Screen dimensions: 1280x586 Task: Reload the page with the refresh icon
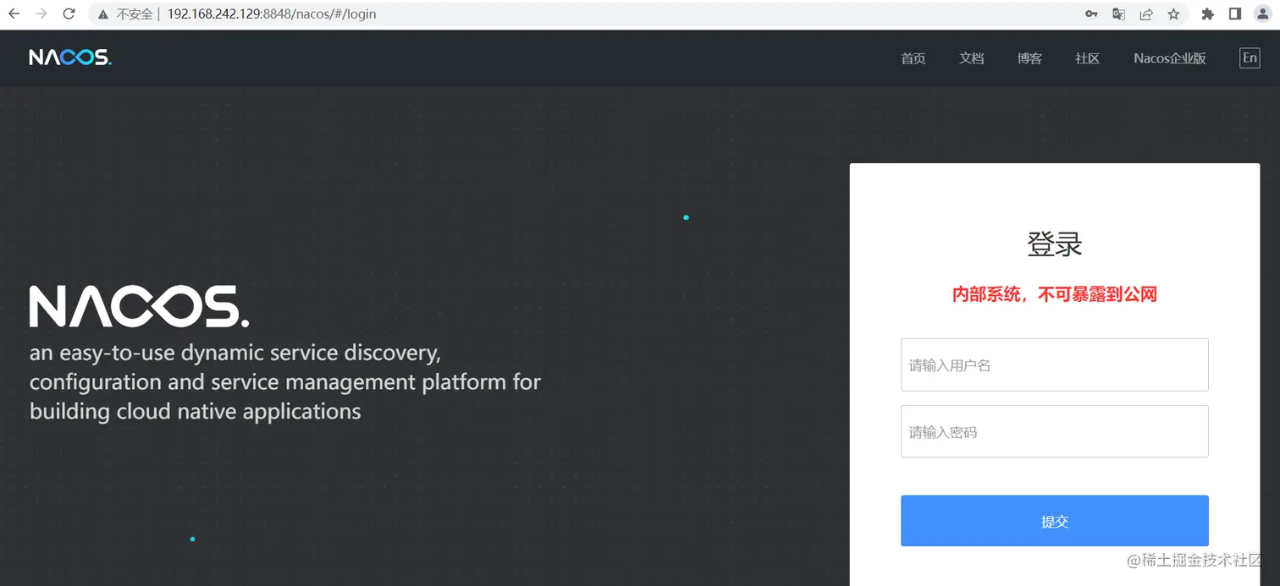69,14
